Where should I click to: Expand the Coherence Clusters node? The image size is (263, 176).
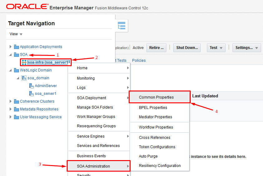point(10,101)
